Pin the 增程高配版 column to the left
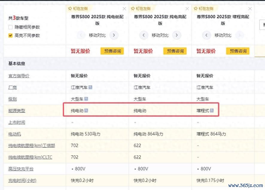Screen dimensions: 265x190 pos(204,8)
